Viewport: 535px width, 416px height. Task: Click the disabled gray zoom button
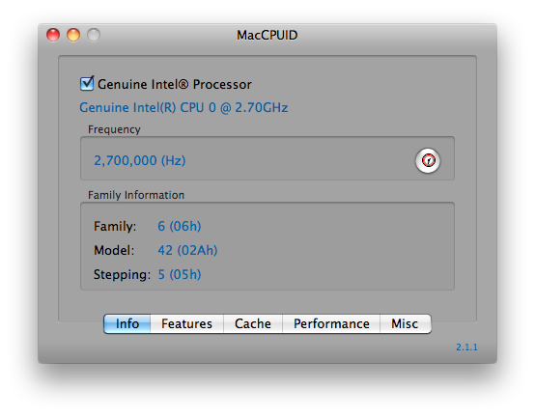[94, 35]
